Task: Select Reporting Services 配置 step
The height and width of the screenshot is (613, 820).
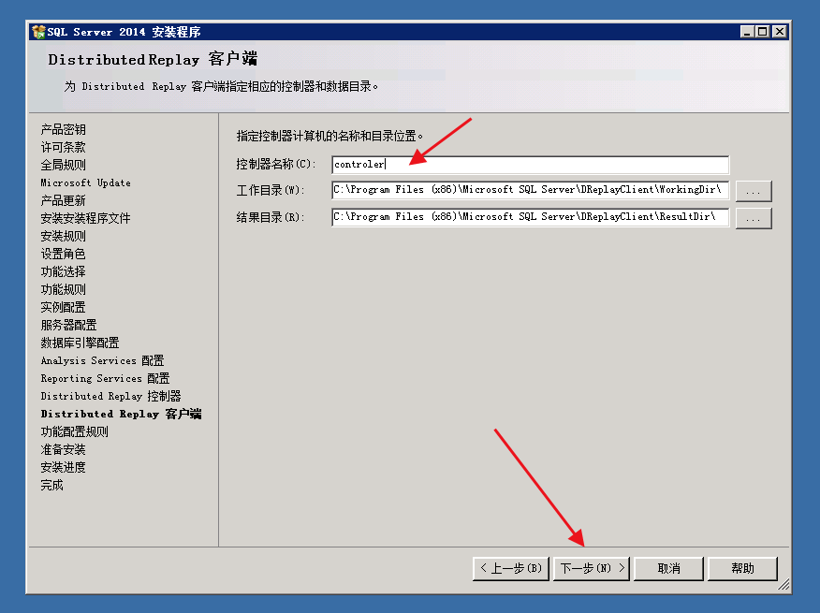Action: tap(105, 378)
